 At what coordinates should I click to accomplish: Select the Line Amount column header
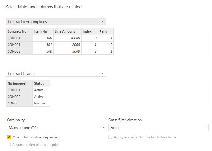click(67, 31)
